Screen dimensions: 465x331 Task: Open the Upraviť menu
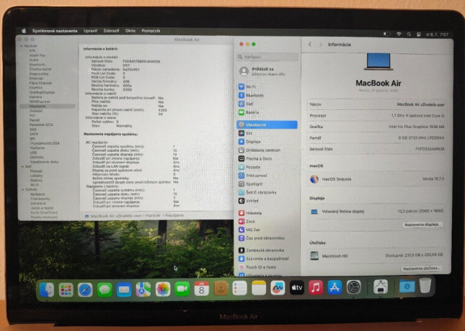tap(90, 31)
